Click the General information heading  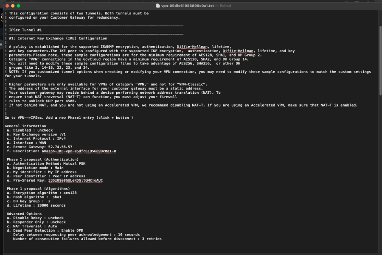click(x=26, y=126)
